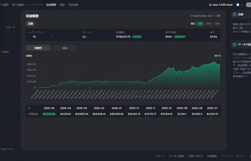Select the 流動性 chart tab
The height and width of the screenshot is (161, 251).
coord(38,48)
